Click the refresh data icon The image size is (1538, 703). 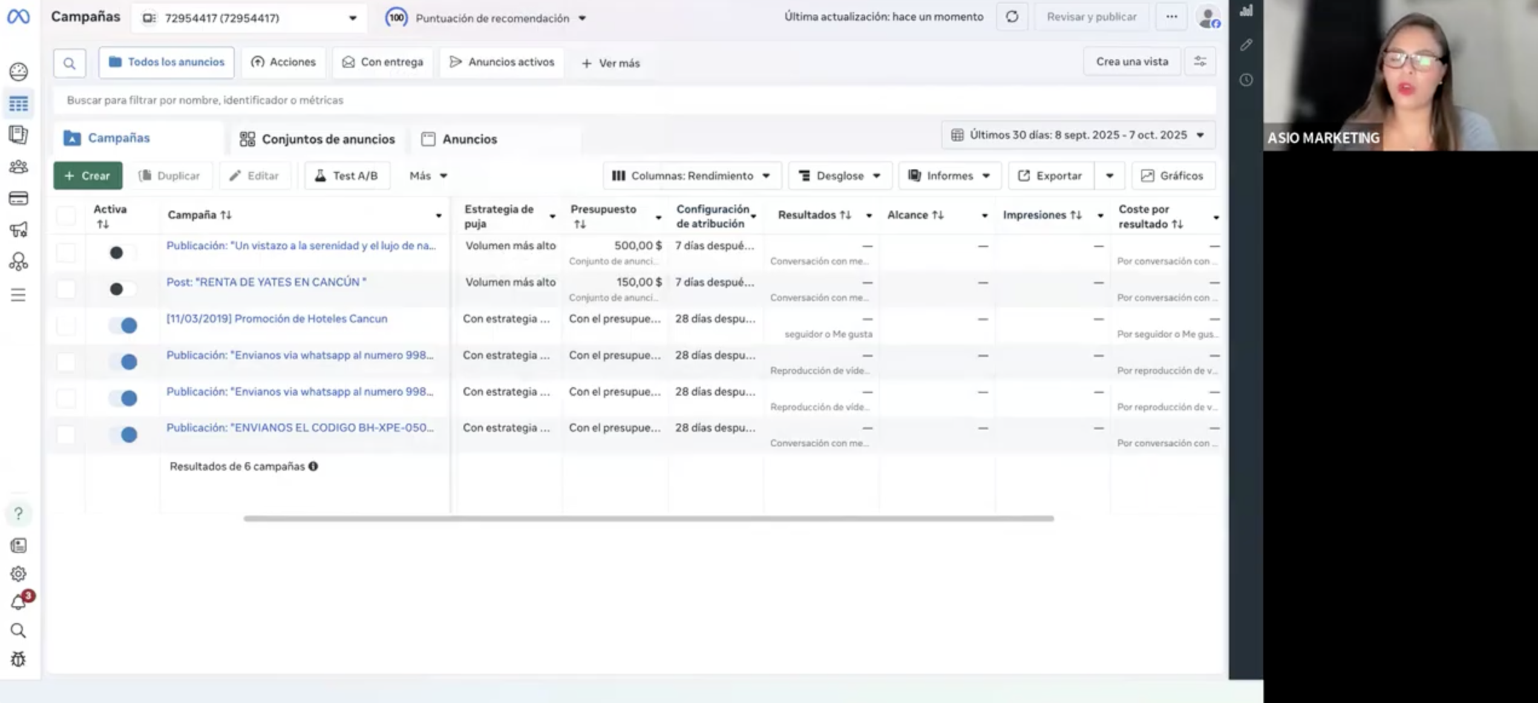point(1012,17)
